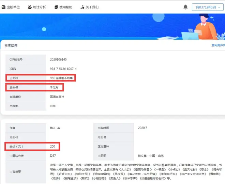Click the 出版单位 book icon
Screen dimensions: 225x184
tap(3, 7)
